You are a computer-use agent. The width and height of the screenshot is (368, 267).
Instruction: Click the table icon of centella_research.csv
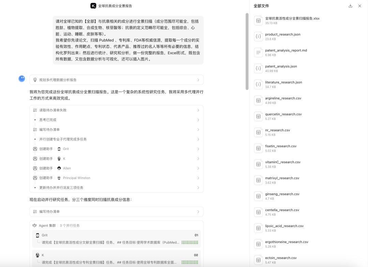click(258, 212)
